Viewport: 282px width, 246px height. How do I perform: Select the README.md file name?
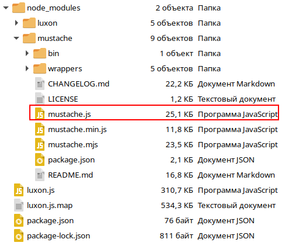coord(70,175)
